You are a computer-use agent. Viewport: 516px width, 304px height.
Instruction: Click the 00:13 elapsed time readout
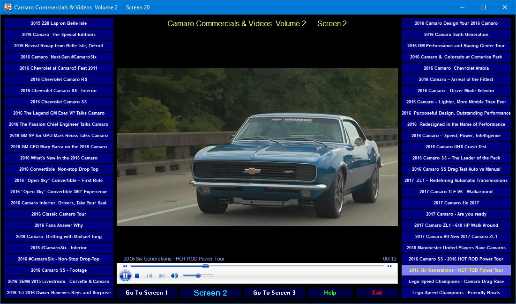point(389,259)
